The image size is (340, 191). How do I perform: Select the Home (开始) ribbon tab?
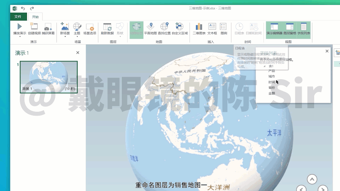(x=35, y=17)
